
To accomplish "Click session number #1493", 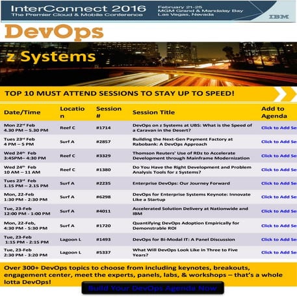I will (103, 240).
